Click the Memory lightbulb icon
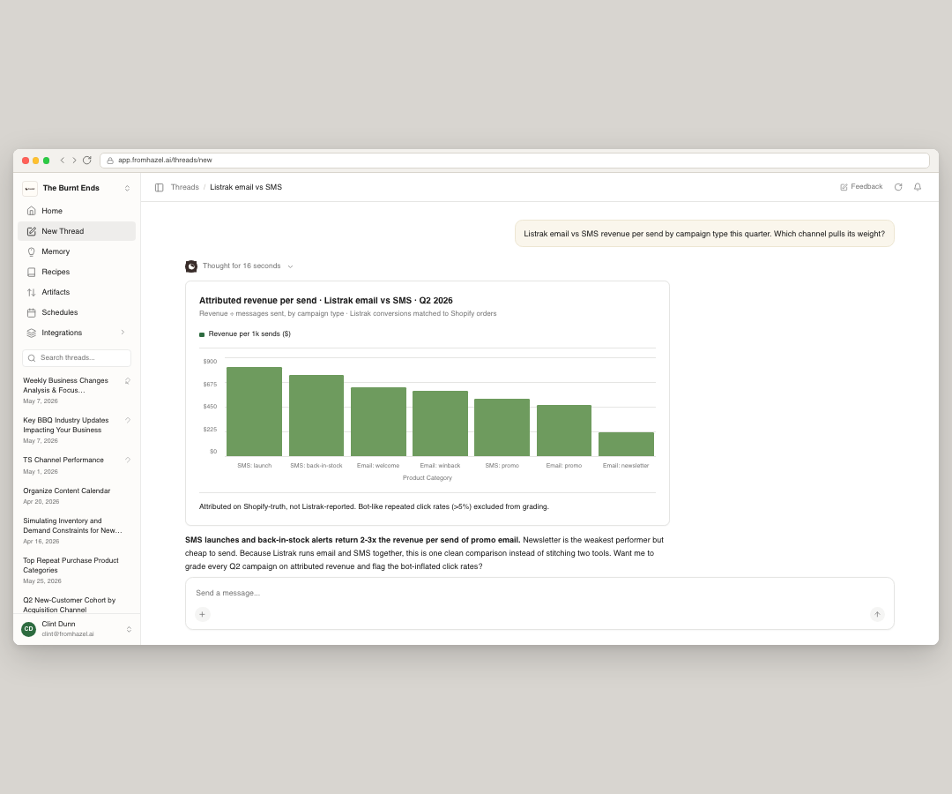Screen dimensions: 952x794 click(32, 251)
